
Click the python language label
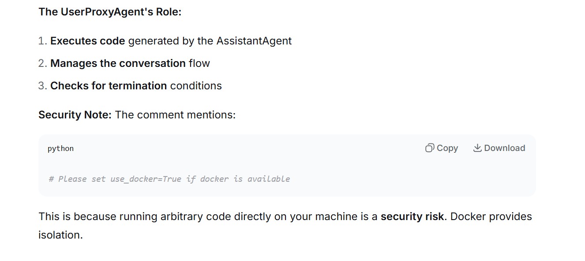point(60,149)
